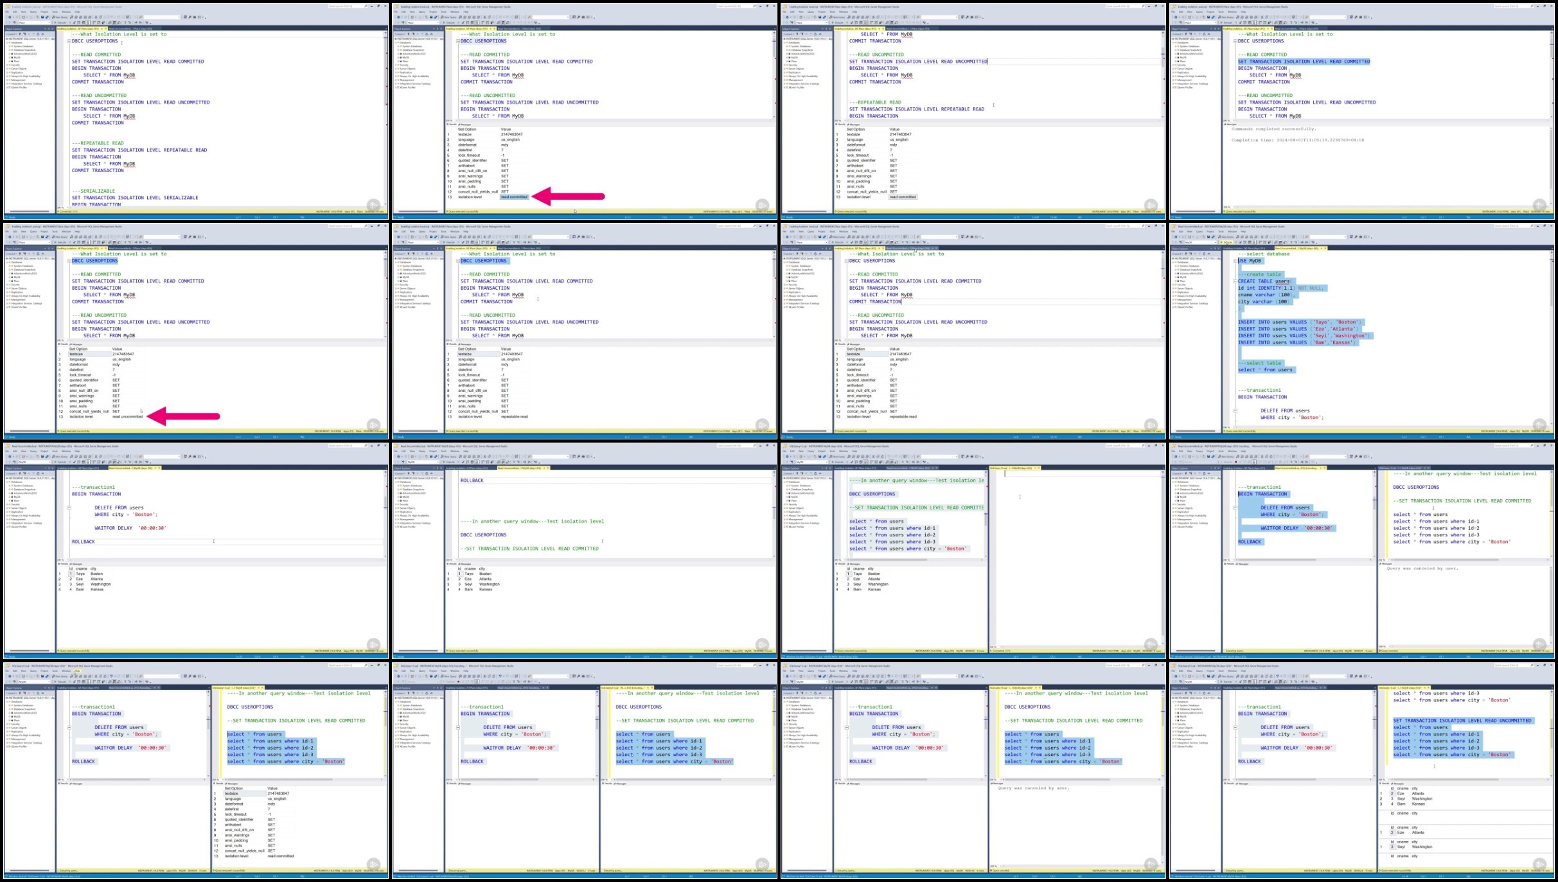Click WAITFOR DELAY line above the Tayo Boston results
Image resolution: width=1558 pixels, height=882 pixels.
tap(130, 528)
